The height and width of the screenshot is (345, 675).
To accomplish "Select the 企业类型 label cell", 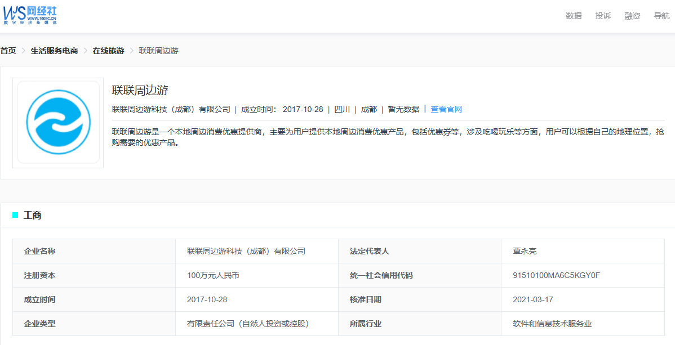I will pyautogui.click(x=94, y=324).
